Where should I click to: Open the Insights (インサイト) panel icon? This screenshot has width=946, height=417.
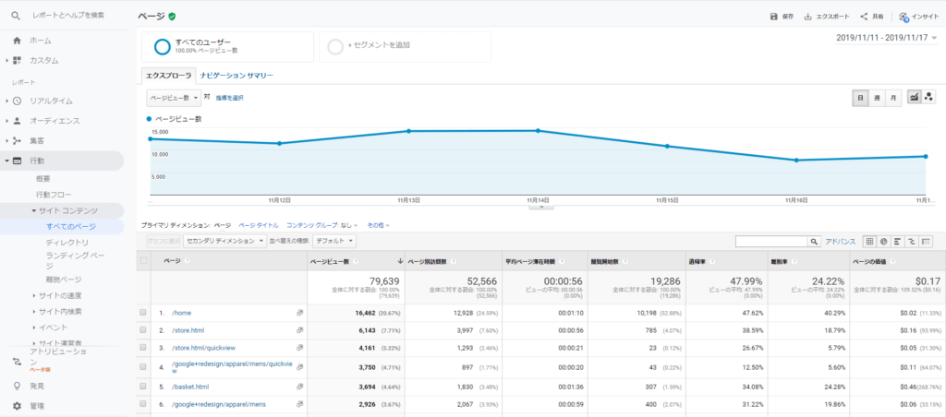tap(904, 17)
